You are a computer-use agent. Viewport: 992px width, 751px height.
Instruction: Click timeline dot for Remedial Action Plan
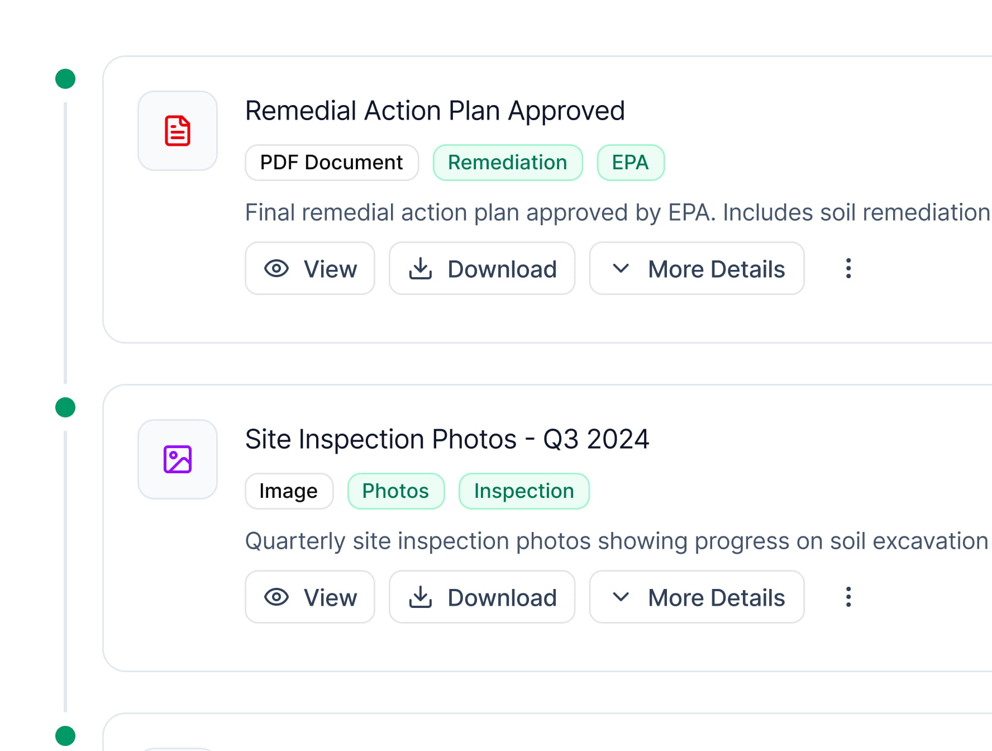point(65,79)
